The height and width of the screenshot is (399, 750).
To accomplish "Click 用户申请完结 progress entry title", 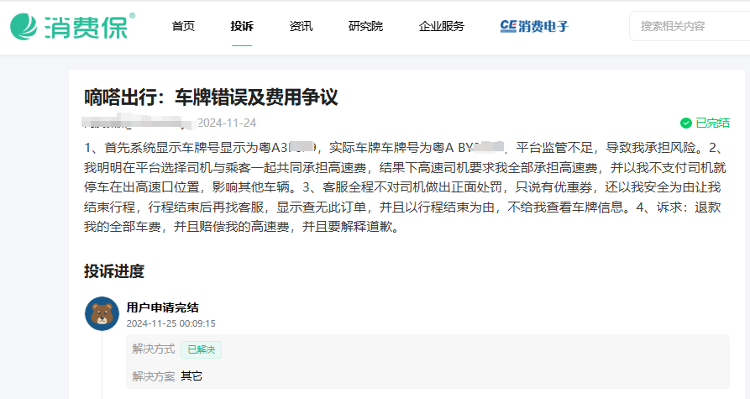I will pyautogui.click(x=163, y=307).
